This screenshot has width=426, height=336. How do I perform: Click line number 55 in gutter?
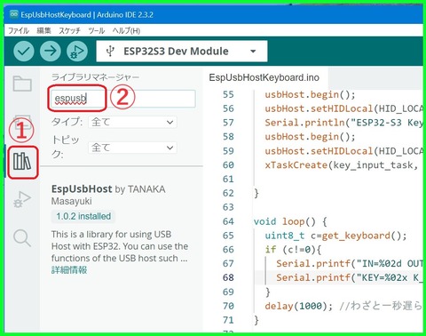pyautogui.click(x=228, y=94)
